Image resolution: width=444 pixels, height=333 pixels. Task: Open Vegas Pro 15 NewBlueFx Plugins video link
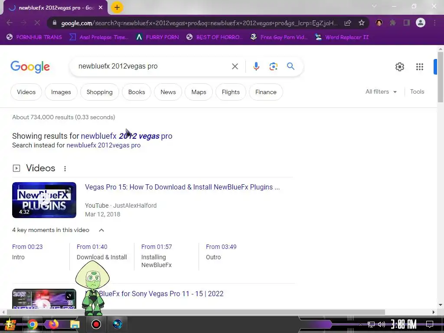[182, 187]
